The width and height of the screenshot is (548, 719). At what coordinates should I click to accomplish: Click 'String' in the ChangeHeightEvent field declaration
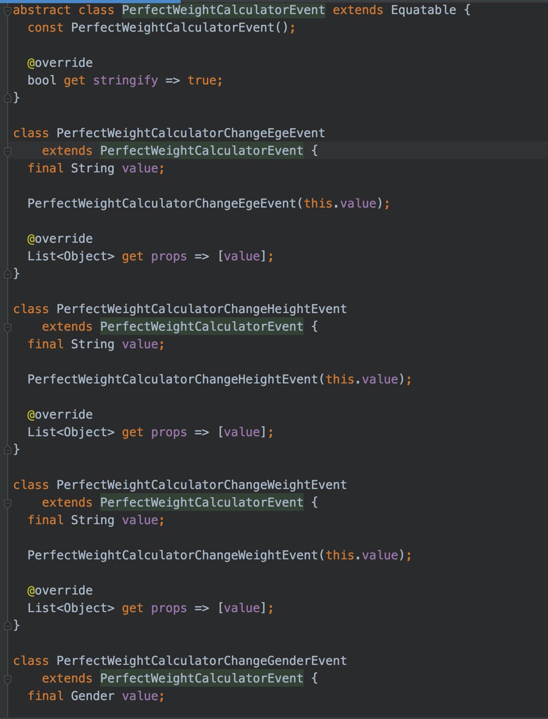point(93,344)
